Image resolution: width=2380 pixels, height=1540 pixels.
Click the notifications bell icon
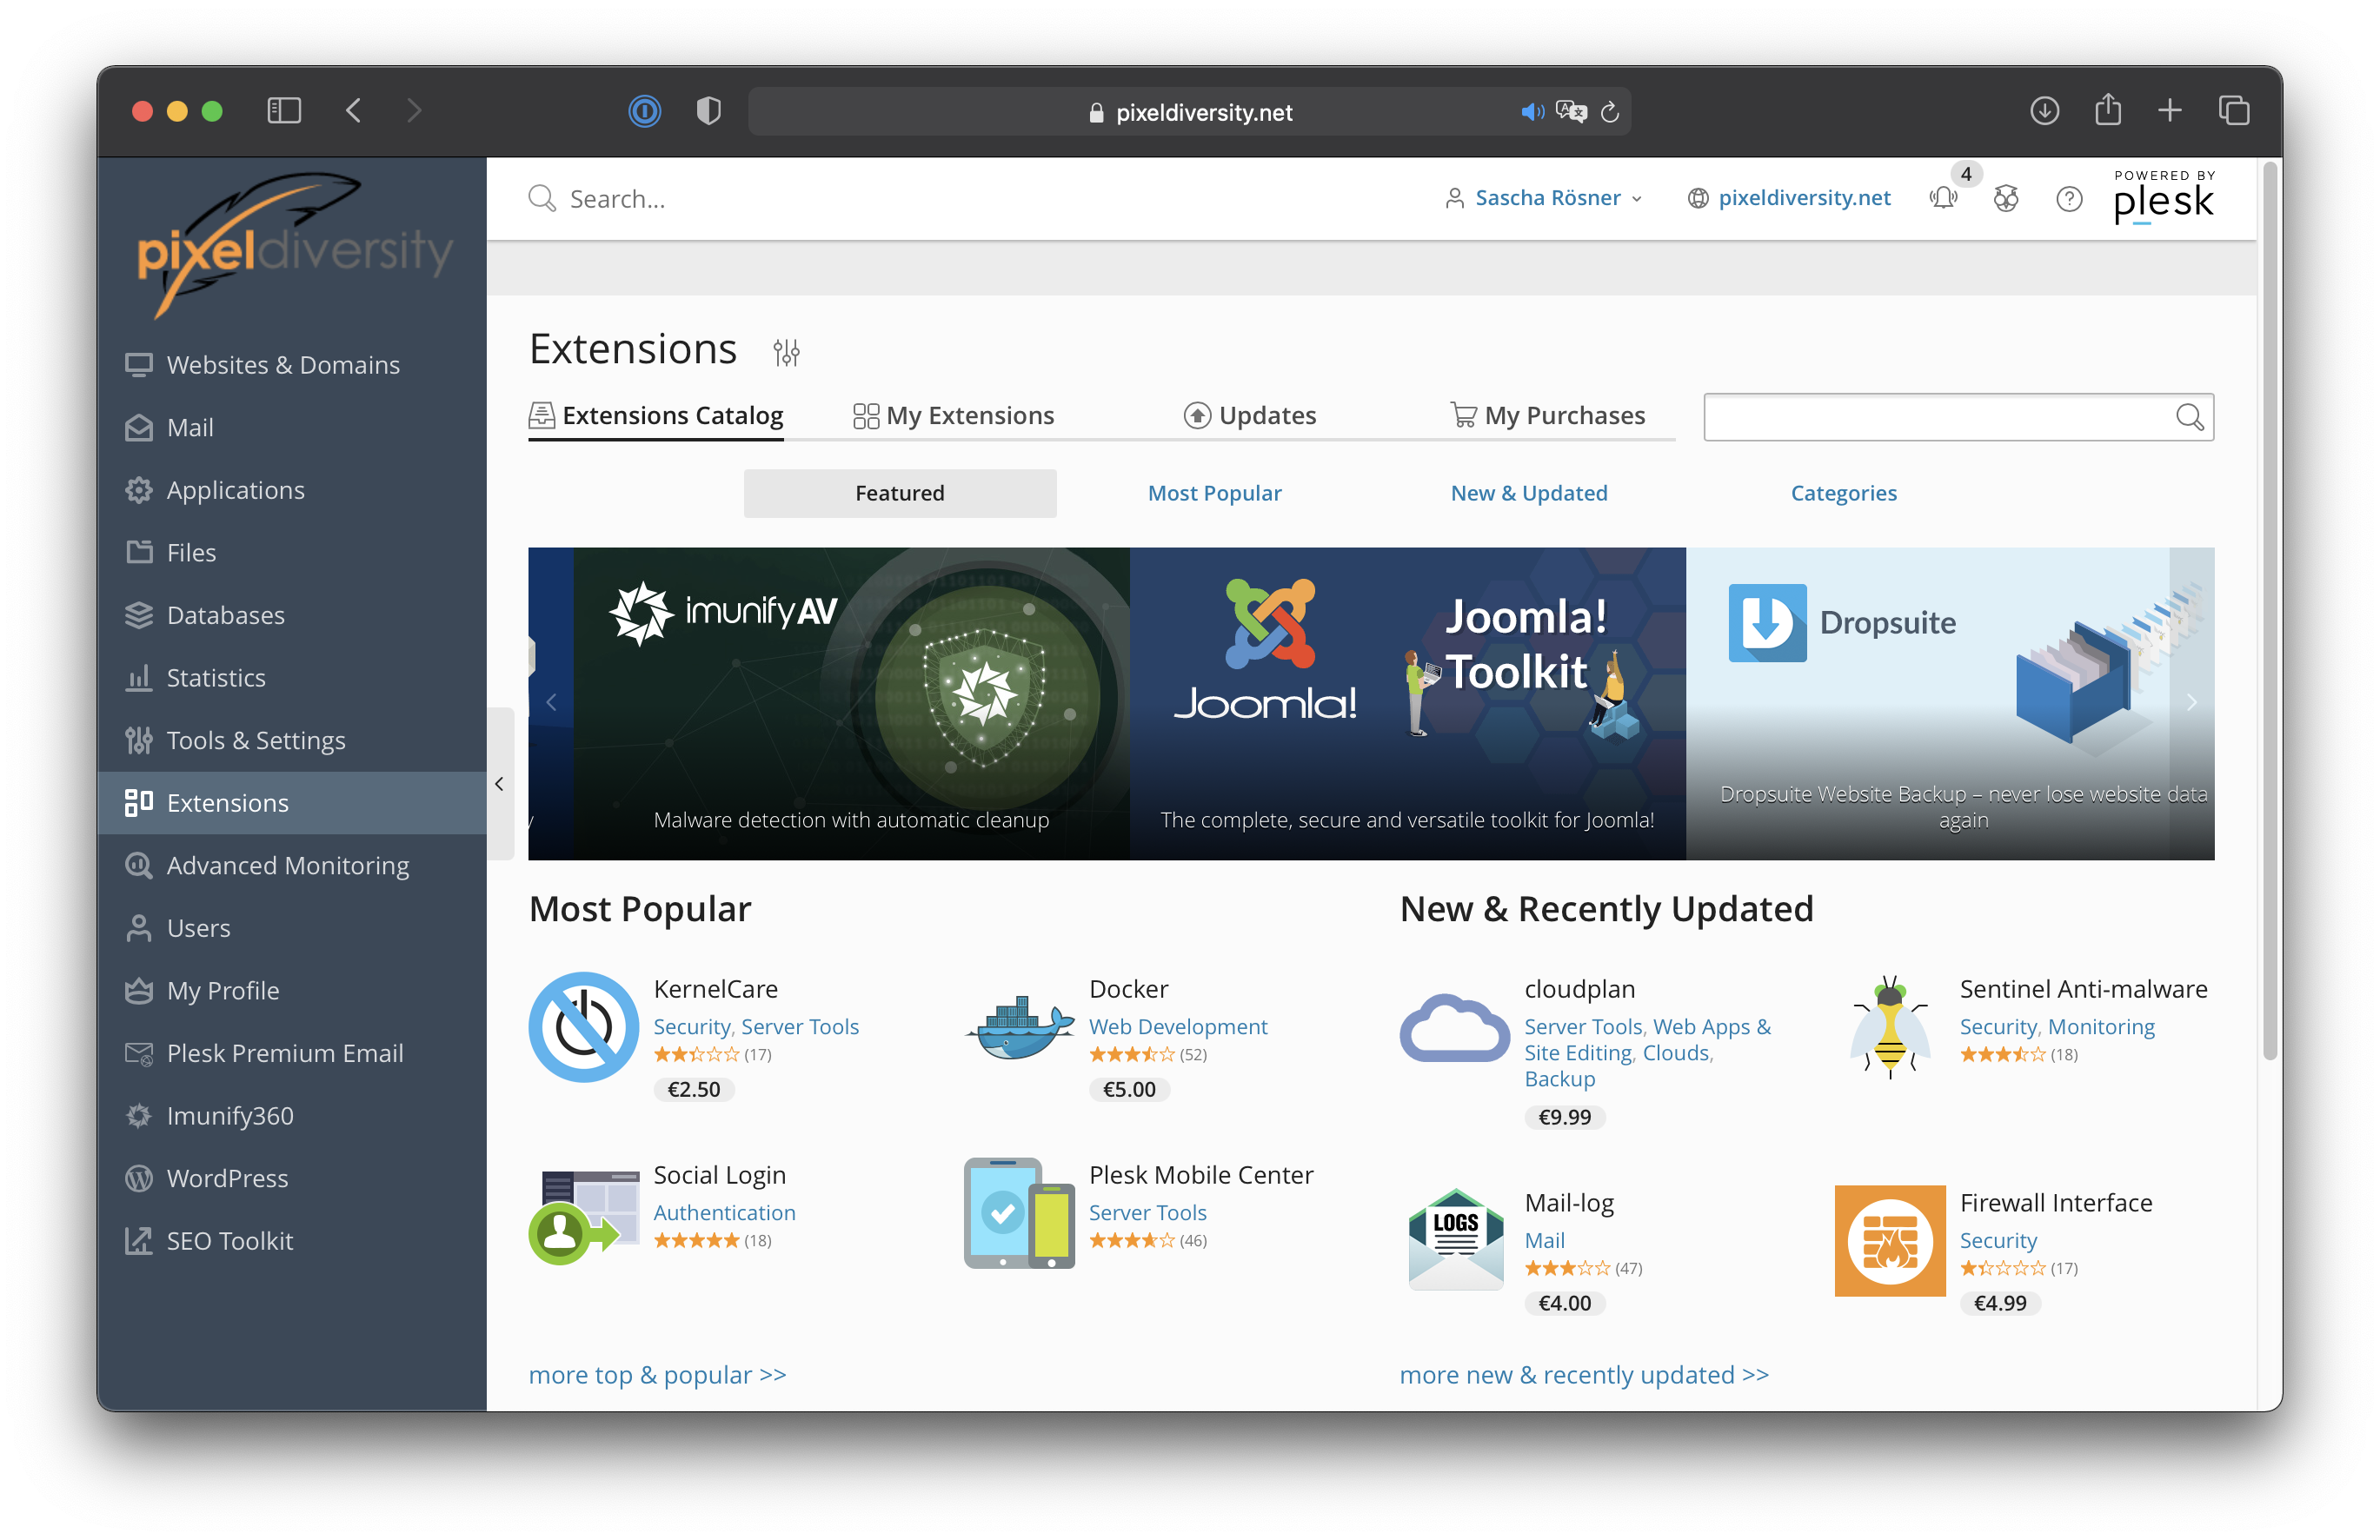pos(1942,198)
